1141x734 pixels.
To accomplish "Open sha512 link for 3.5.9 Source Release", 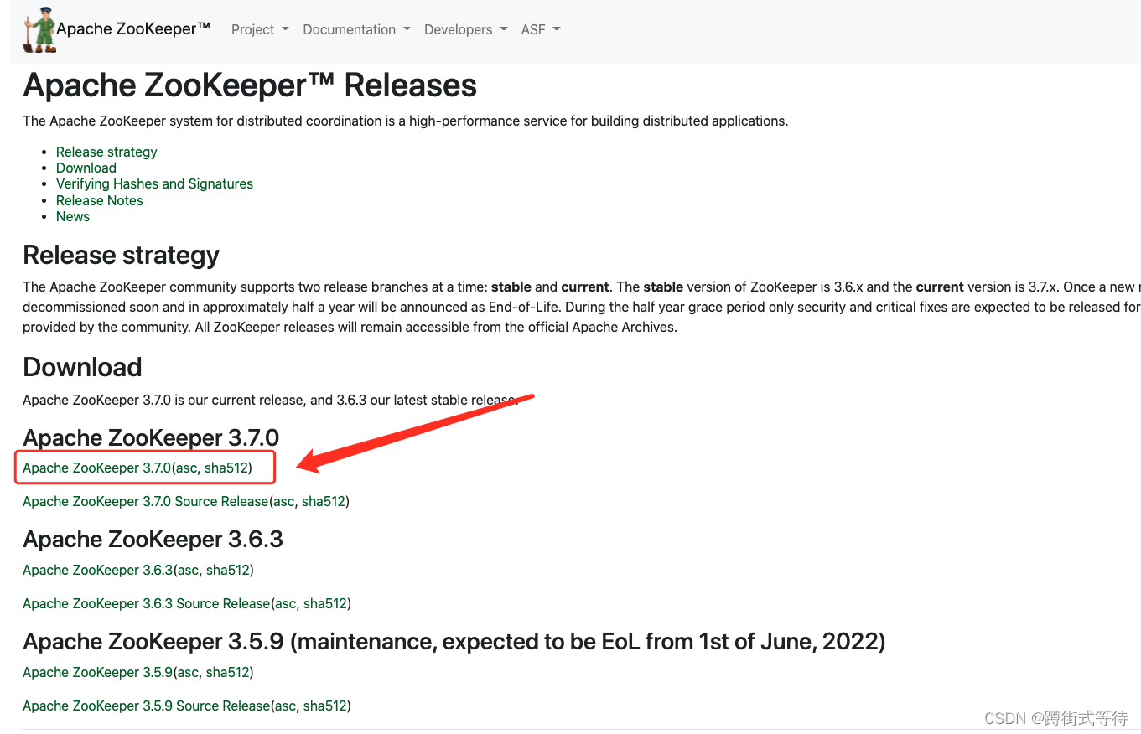I will pyautogui.click(x=325, y=706).
